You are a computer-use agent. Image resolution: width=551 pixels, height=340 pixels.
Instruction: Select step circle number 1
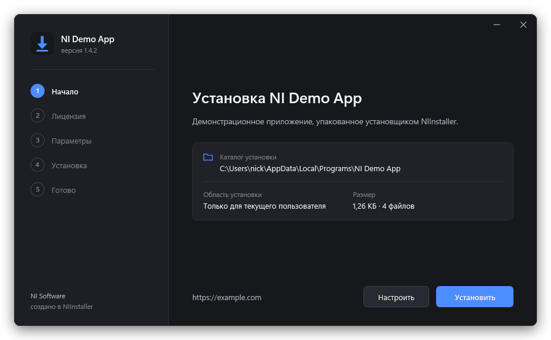pos(38,91)
